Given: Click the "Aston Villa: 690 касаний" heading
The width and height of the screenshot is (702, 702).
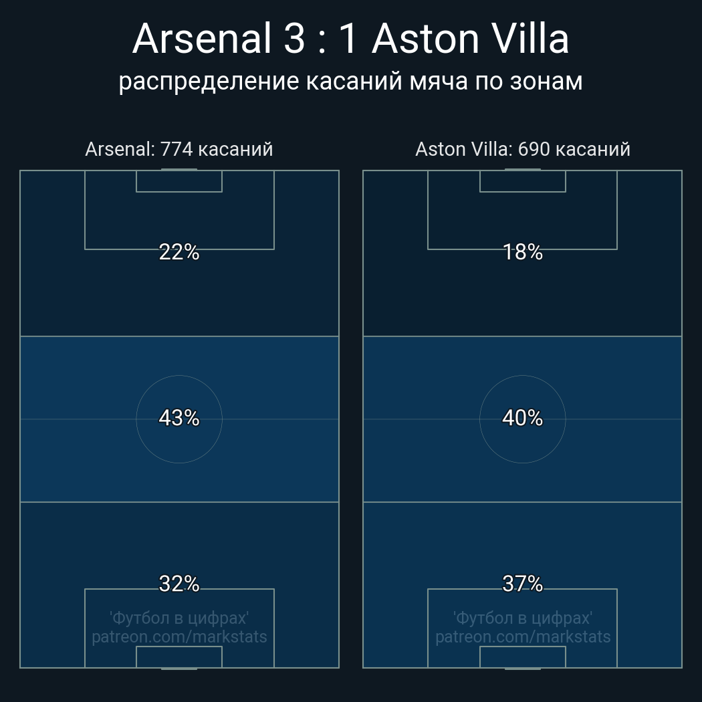Looking at the screenshot, I should click(x=522, y=149).
